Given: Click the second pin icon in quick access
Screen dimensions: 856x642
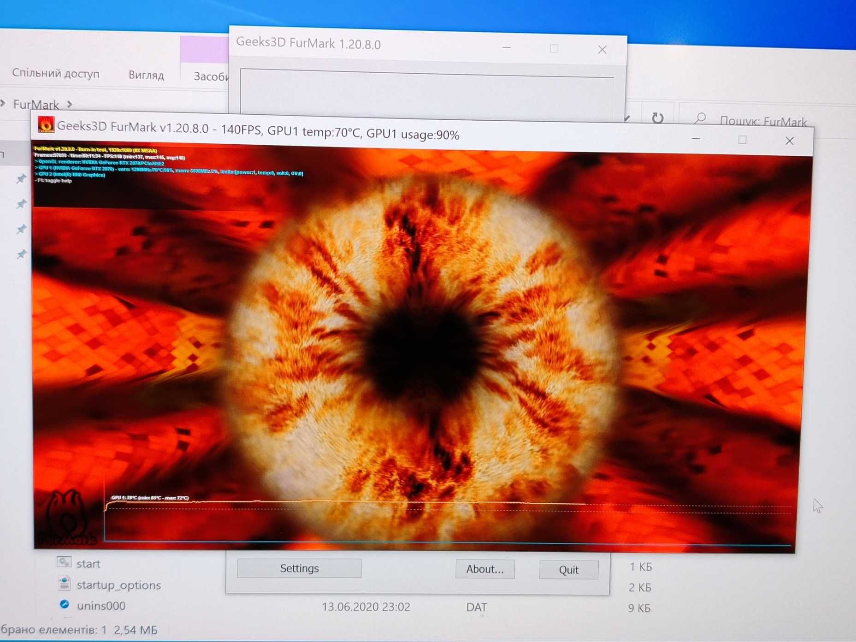Looking at the screenshot, I should 21,204.
